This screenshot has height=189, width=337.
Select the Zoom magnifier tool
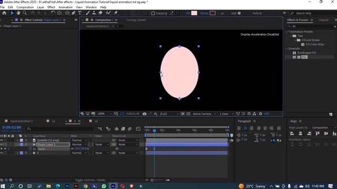click(x=25, y=13)
